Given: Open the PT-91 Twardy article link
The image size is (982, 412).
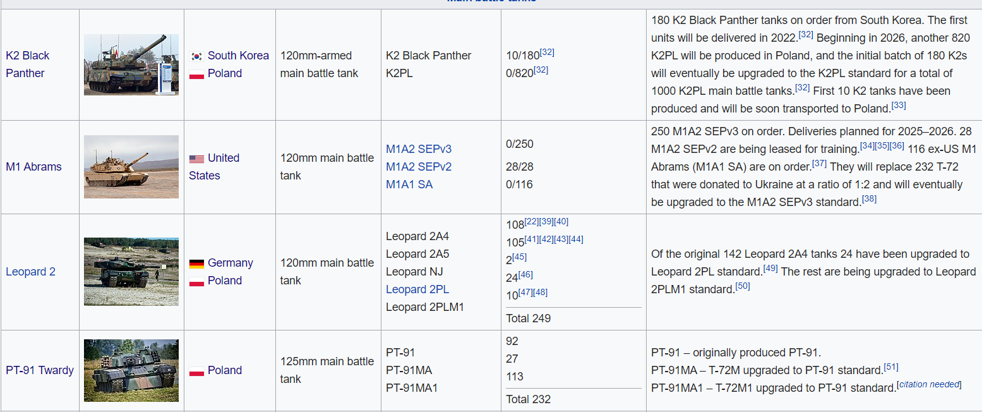Looking at the screenshot, I should click(x=40, y=370).
